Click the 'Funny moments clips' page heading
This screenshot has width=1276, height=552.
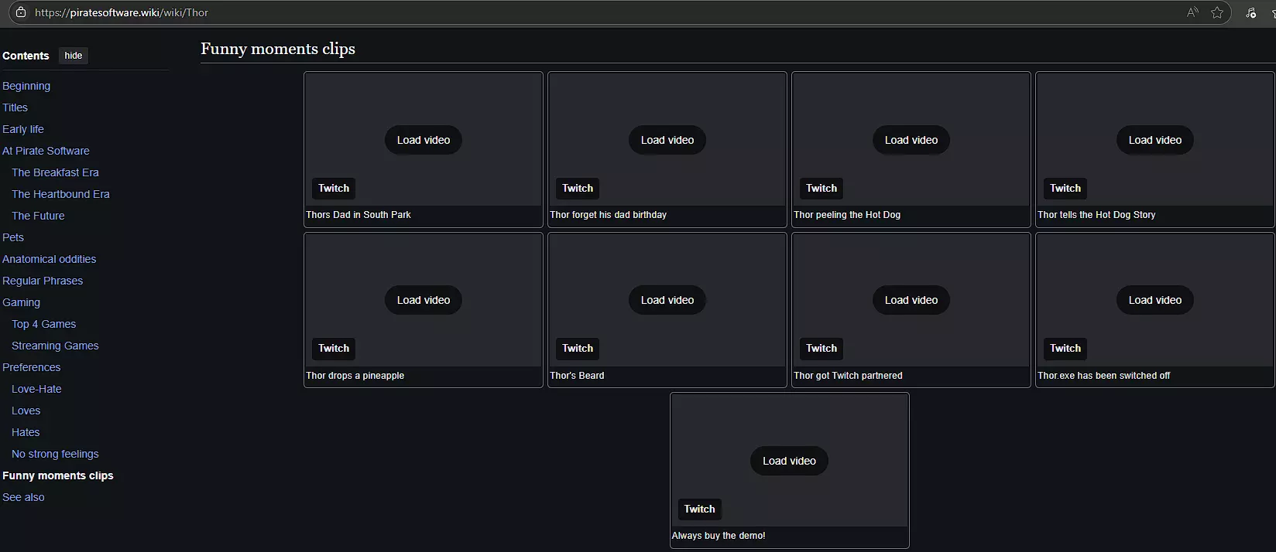[278, 49]
